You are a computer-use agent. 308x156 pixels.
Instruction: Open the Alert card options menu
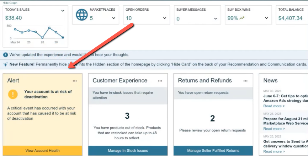(x=75, y=81)
